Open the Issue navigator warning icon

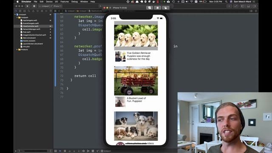click(x=33, y=11)
